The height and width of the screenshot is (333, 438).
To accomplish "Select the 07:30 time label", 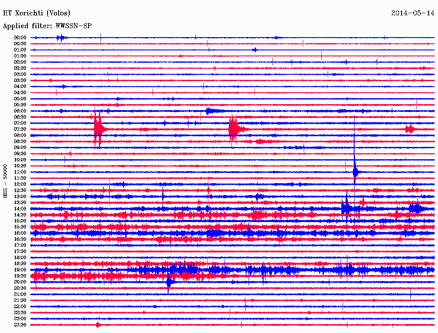I will coord(20,129).
